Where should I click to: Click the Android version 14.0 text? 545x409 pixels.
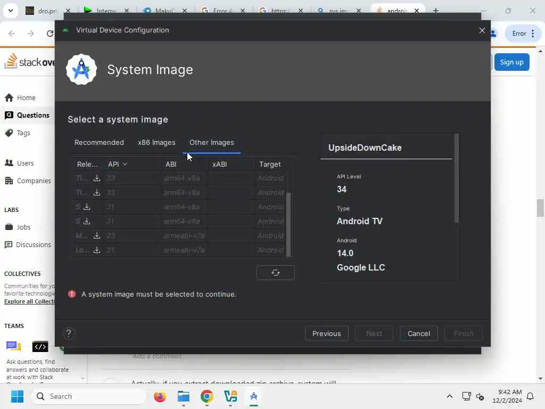(345, 253)
